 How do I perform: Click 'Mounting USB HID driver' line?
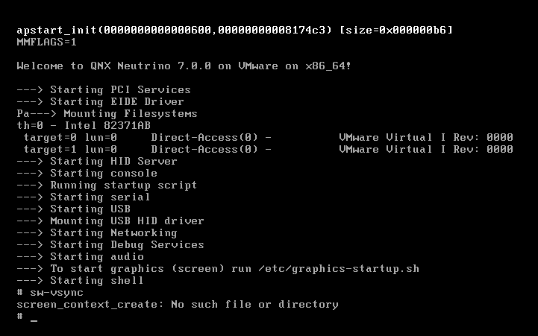click(x=127, y=221)
